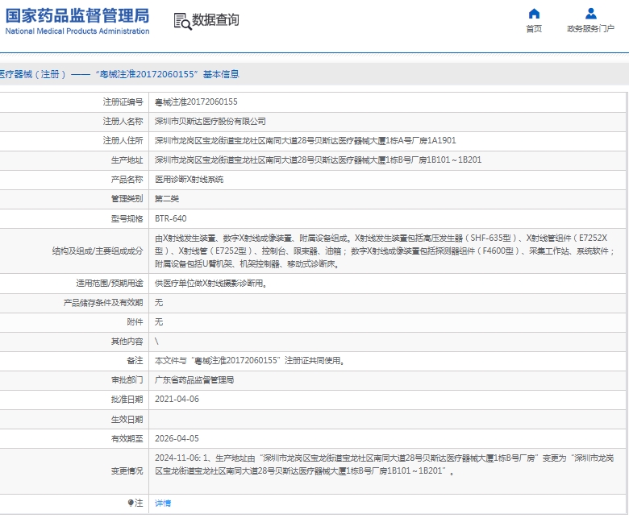Screen dimensions: 629x518
Task: Click the 注册人名称 label
Action: pyautogui.click(x=123, y=122)
